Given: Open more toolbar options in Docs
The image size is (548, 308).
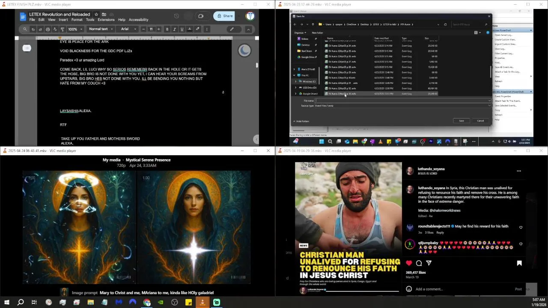Looking at the screenshot, I should coord(207,29).
